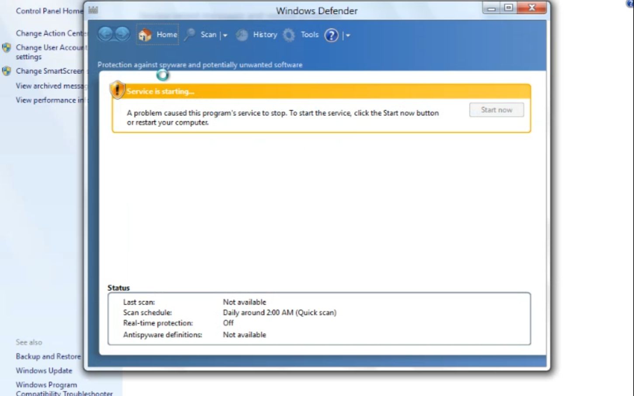Click the 'Real-time protection:' label

coord(158,323)
